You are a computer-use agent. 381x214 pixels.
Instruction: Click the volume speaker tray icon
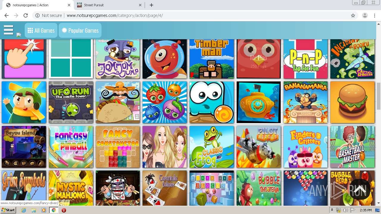pos(345,210)
